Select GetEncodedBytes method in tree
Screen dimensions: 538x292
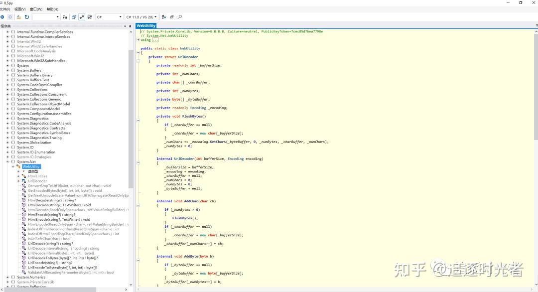click(x=65, y=190)
